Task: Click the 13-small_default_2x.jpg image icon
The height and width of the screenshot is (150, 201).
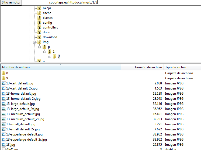Action: 4,129
